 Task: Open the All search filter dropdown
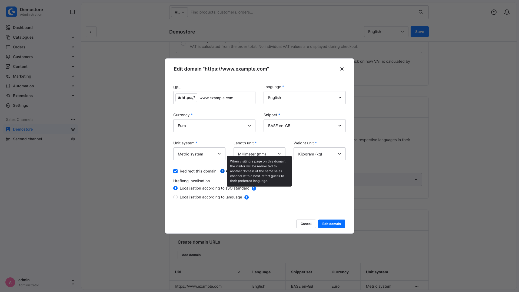(179, 12)
